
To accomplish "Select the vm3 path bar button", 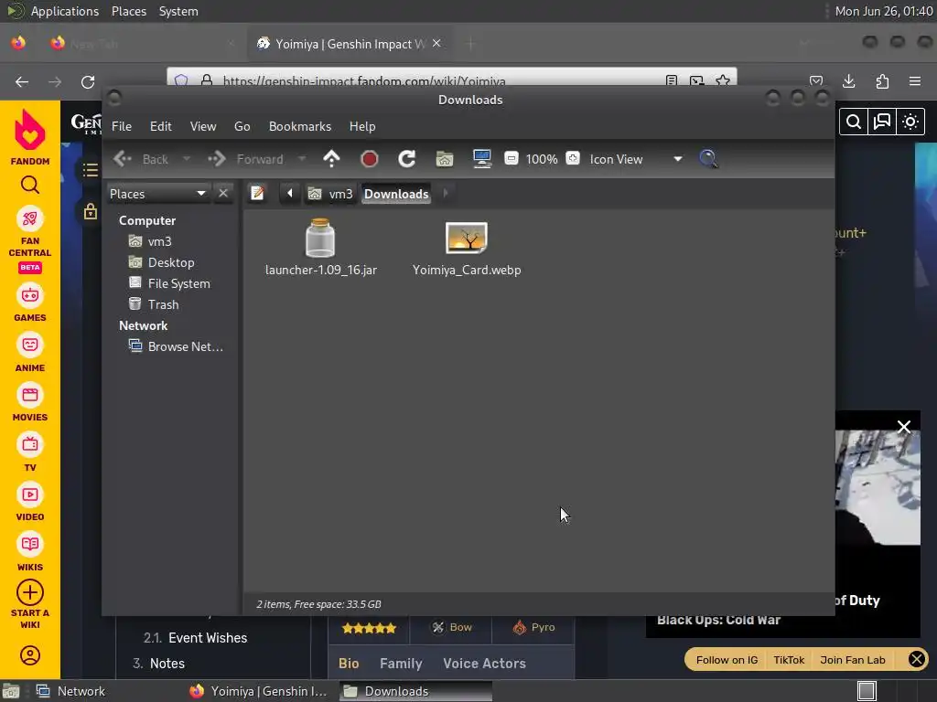I will pyautogui.click(x=330, y=194).
